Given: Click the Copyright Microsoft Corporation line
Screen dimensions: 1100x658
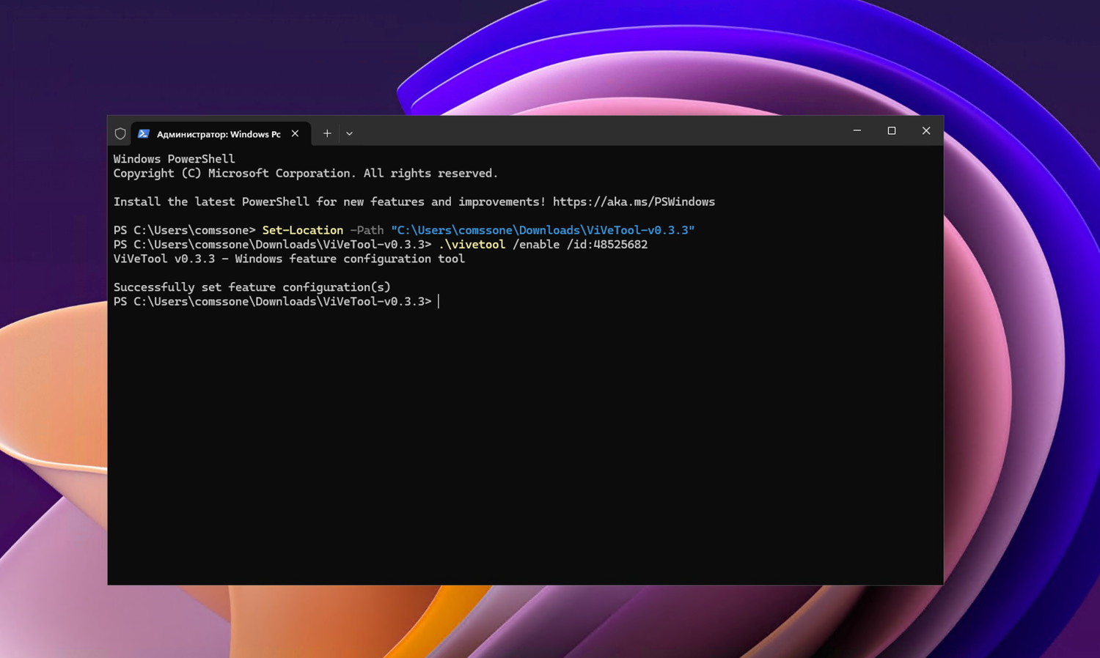Looking at the screenshot, I should pos(306,173).
